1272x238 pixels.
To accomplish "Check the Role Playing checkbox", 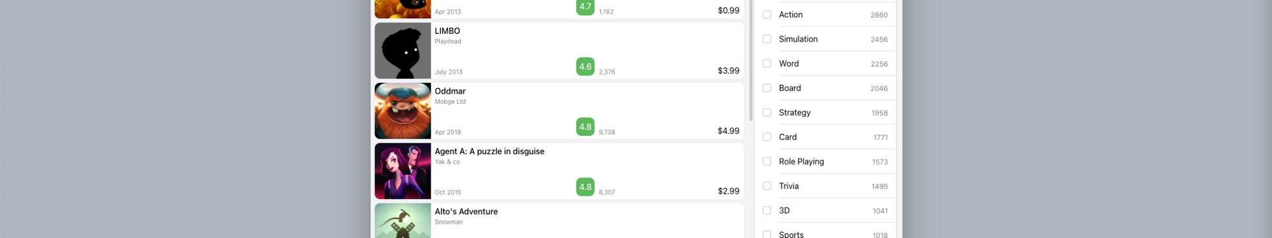I will click(x=766, y=161).
